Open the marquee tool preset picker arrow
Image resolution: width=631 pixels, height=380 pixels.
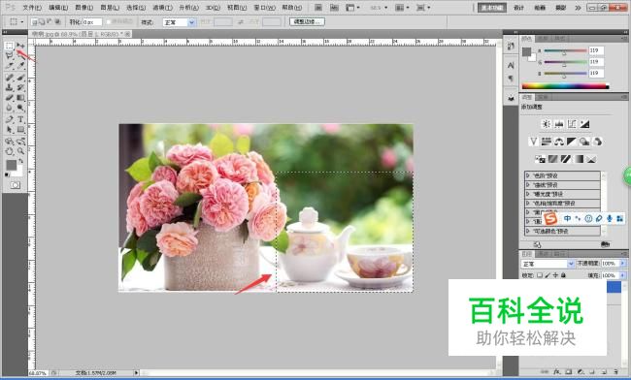click(x=21, y=22)
